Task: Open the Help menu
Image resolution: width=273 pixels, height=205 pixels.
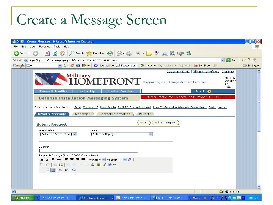Action: point(66,47)
